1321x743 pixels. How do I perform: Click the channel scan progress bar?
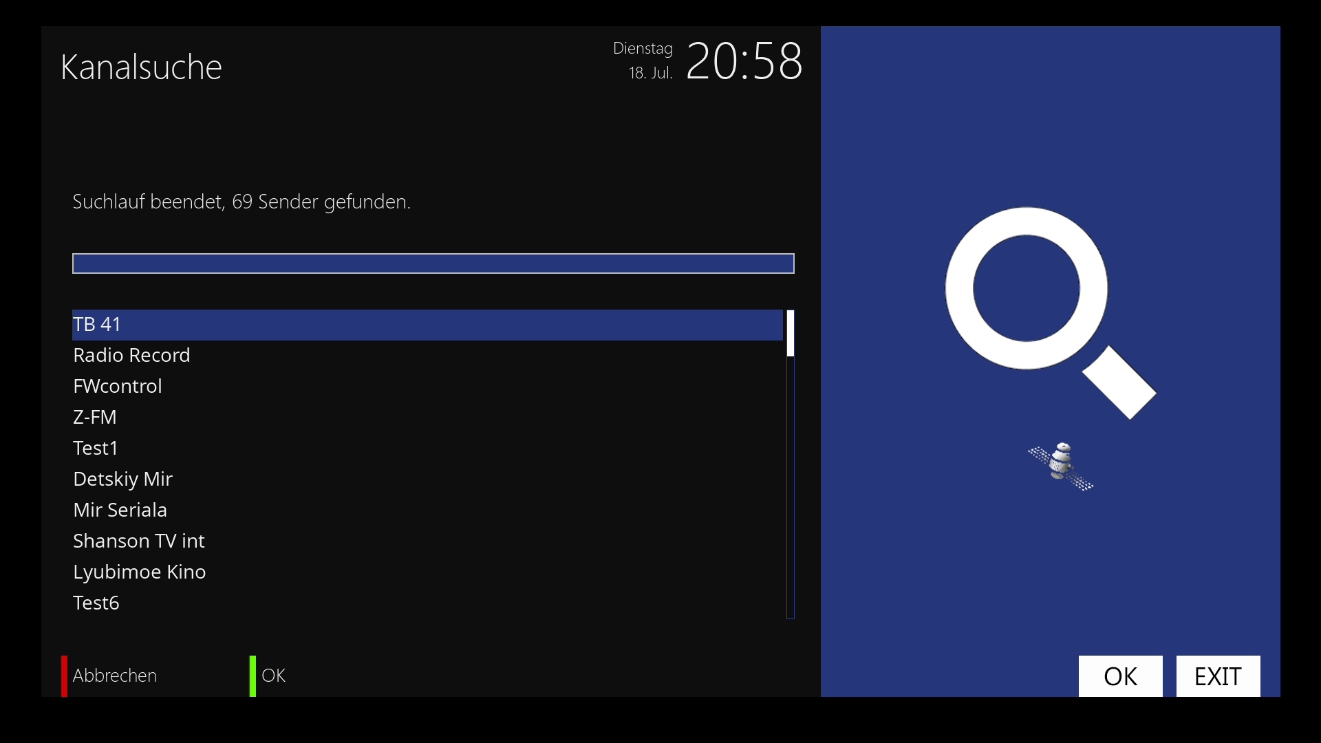click(433, 263)
